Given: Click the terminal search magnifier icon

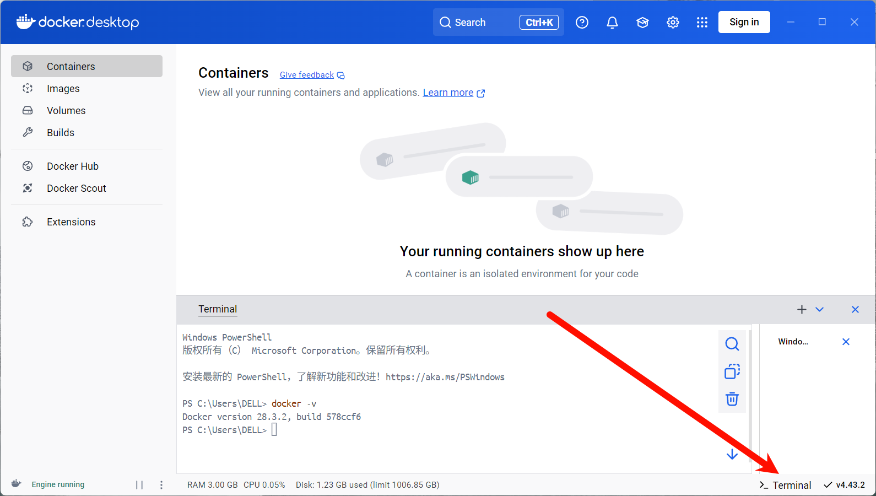Looking at the screenshot, I should click(x=732, y=344).
